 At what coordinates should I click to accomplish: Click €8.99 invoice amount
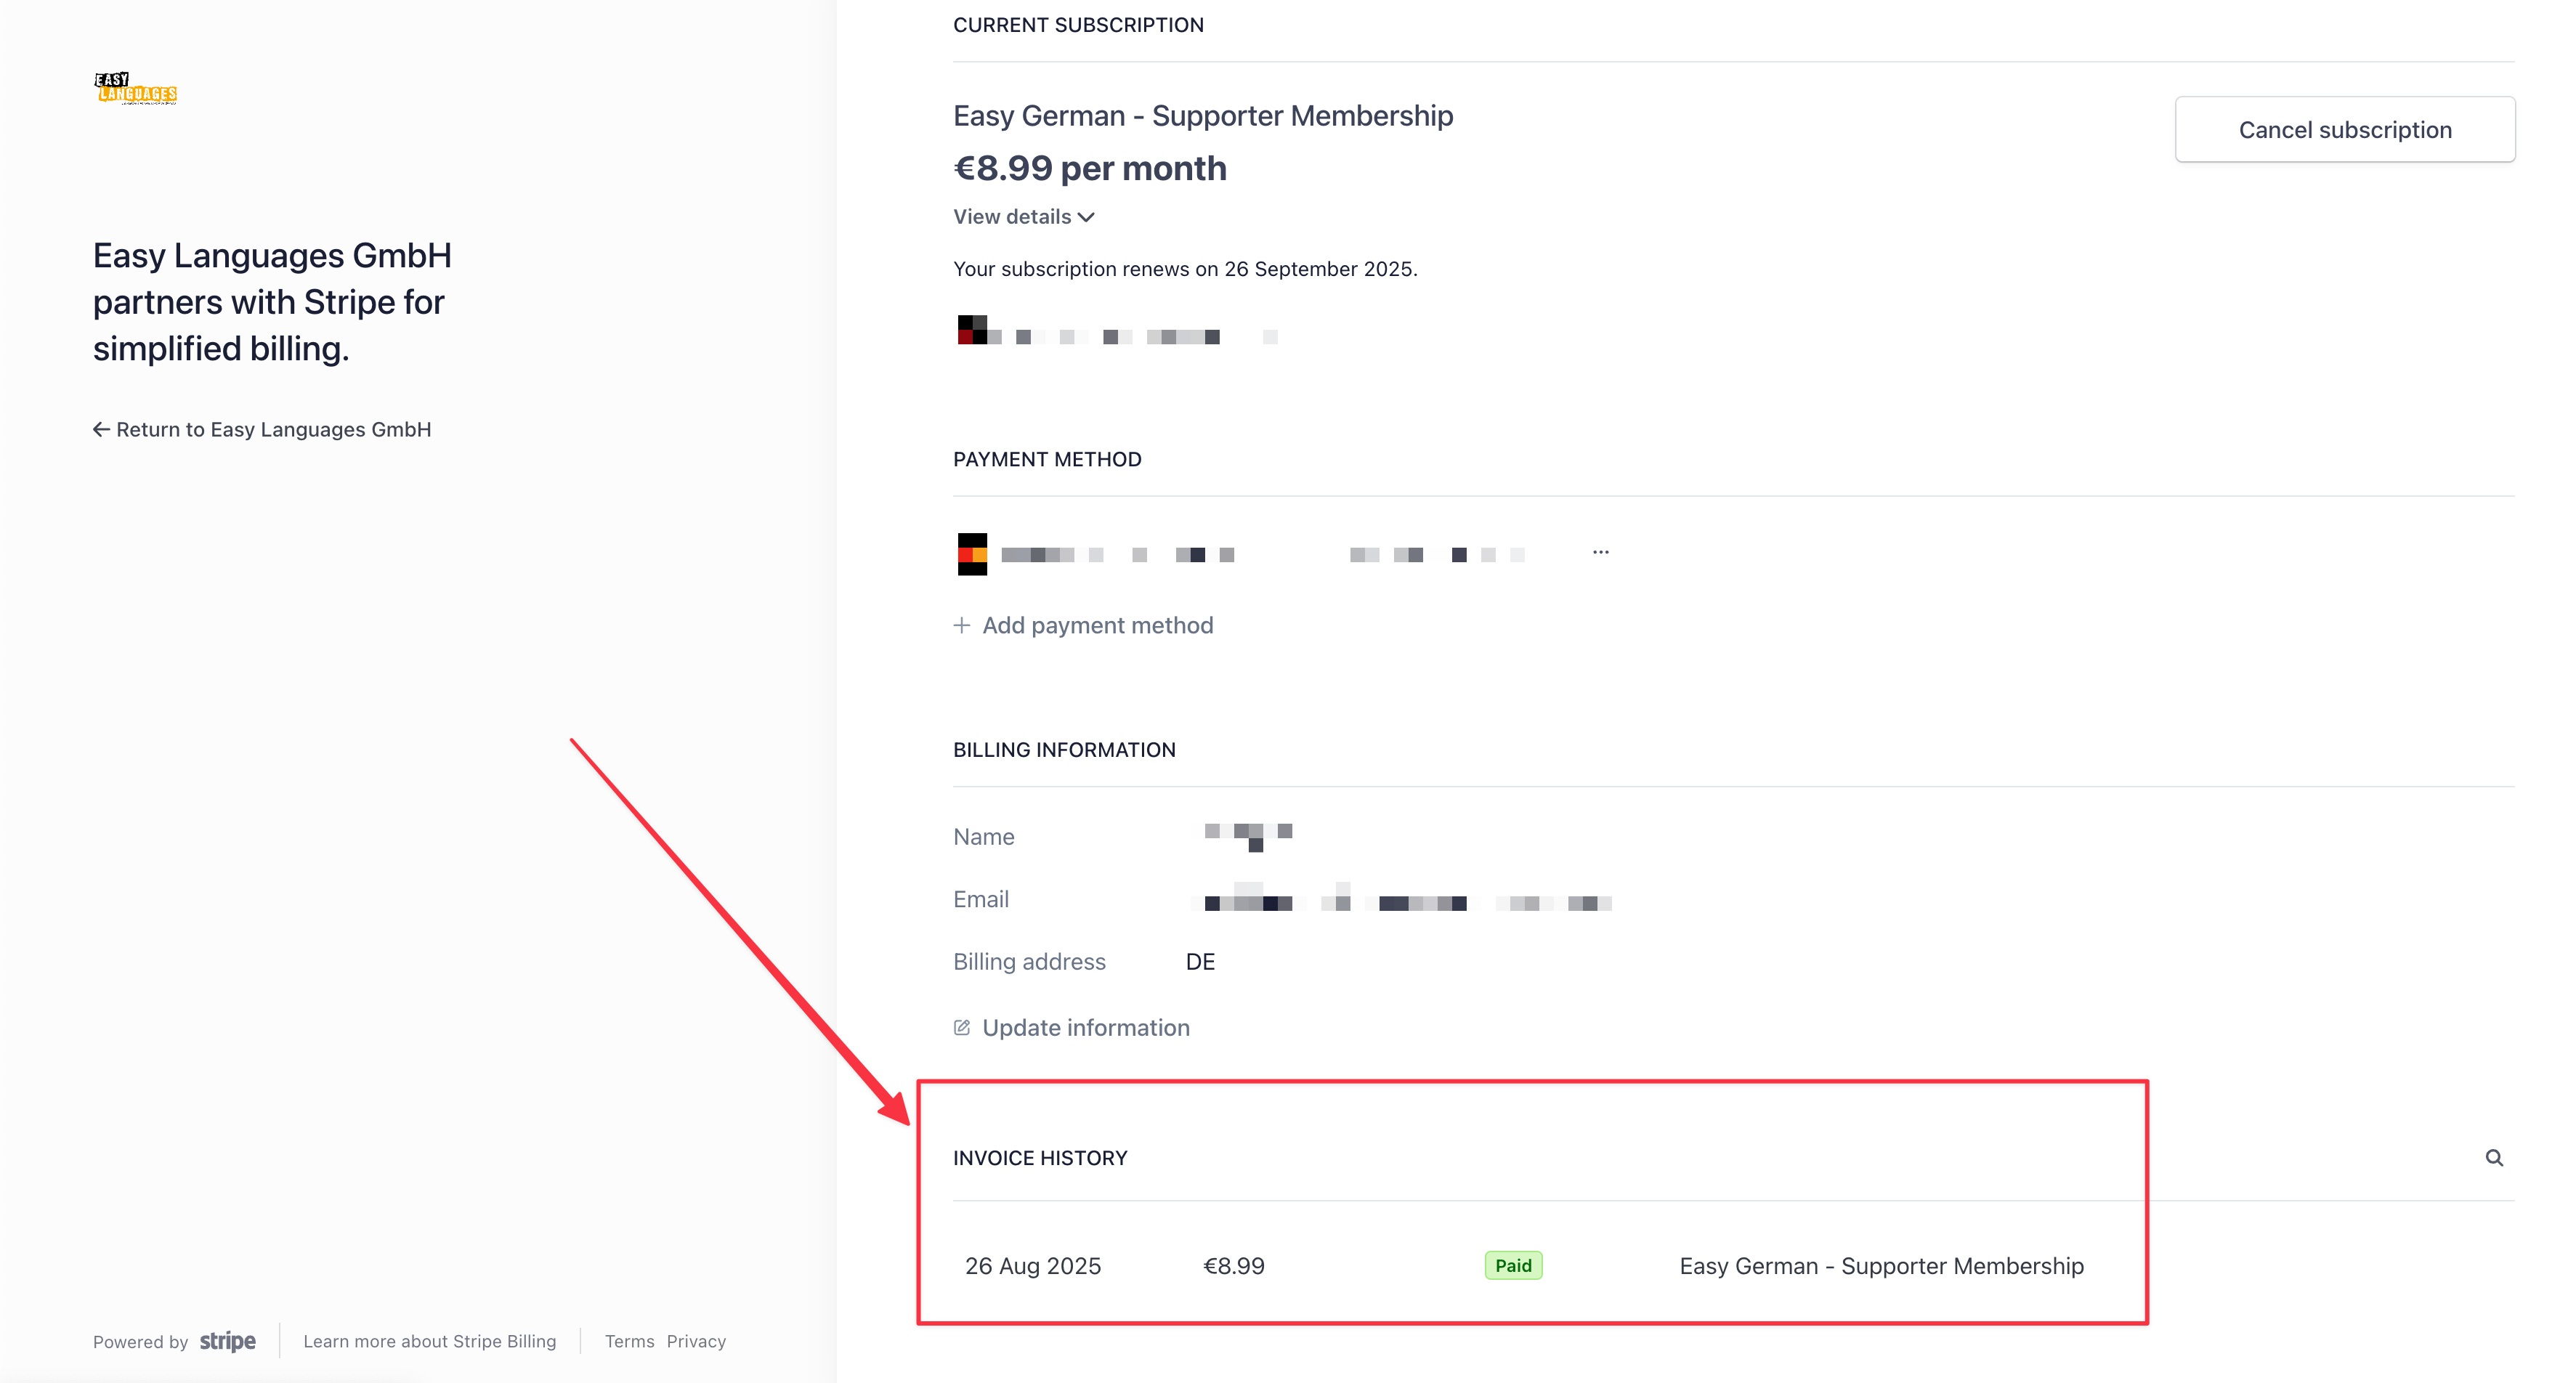(x=1234, y=1266)
